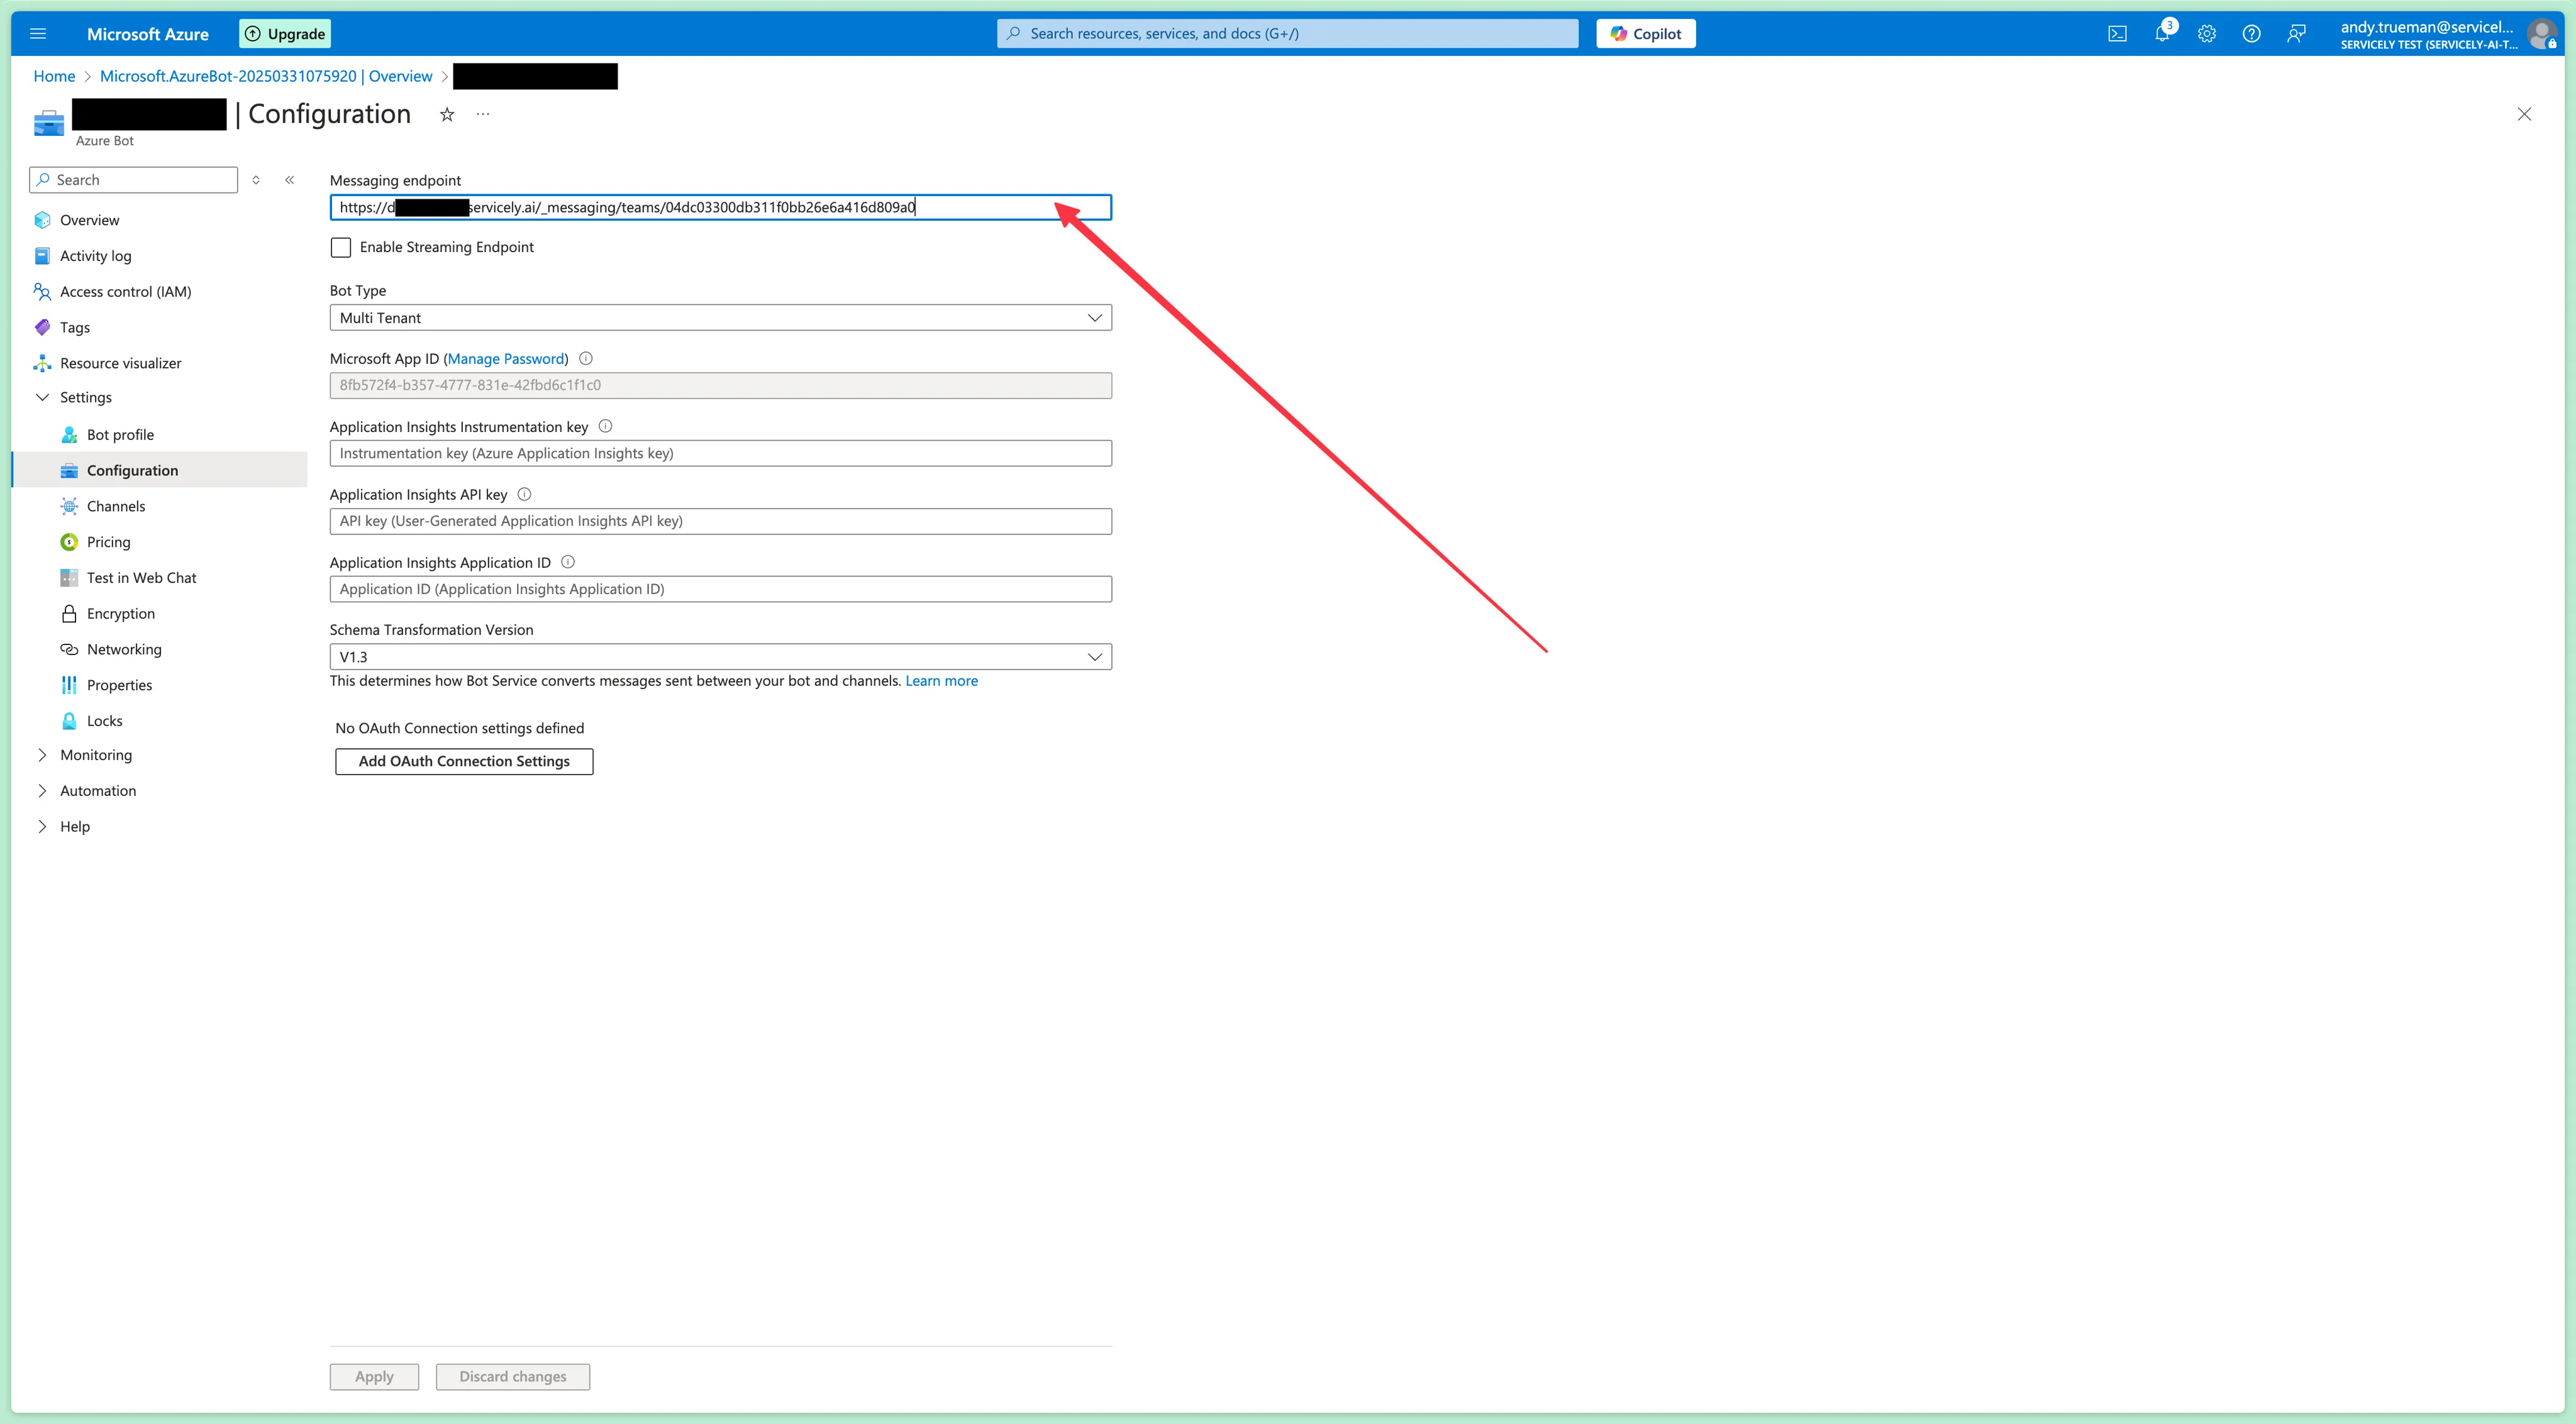Open the AzureBot Overview breadcrumb
This screenshot has width=2576, height=1424.
tap(266, 76)
